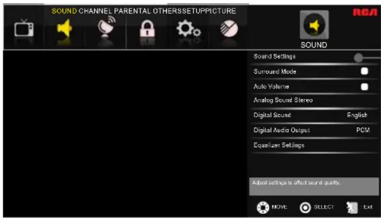Select the TV icon in the top menu

24,28
